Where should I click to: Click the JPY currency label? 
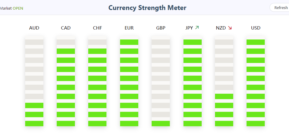189,28
